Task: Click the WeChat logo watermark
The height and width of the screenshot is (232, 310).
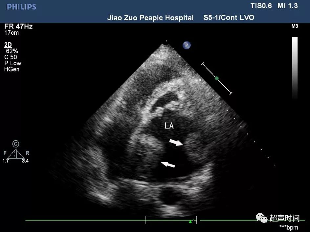Action: (262, 218)
